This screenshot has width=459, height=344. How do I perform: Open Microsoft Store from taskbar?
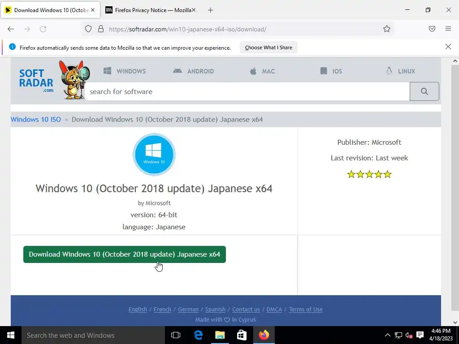242,335
